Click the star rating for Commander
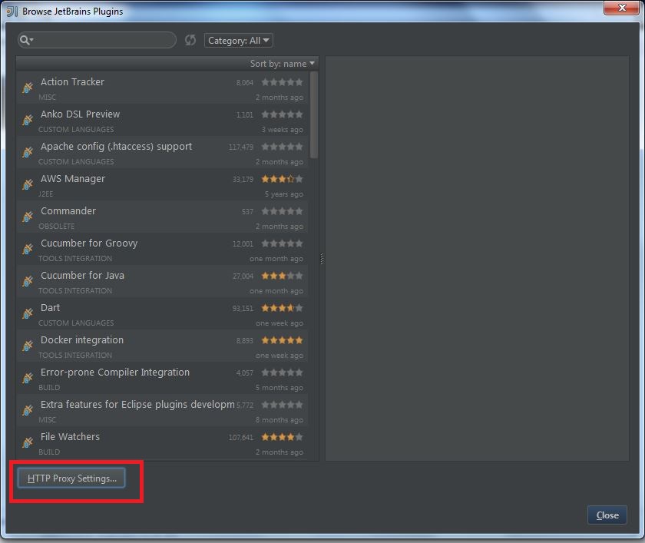This screenshot has height=543, width=645. point(283,211)
